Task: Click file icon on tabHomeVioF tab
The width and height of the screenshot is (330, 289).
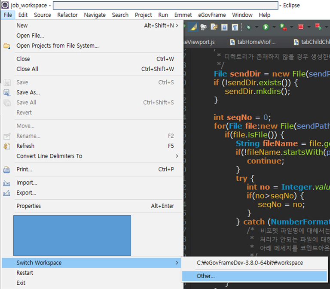Action: tap(232, 42)
